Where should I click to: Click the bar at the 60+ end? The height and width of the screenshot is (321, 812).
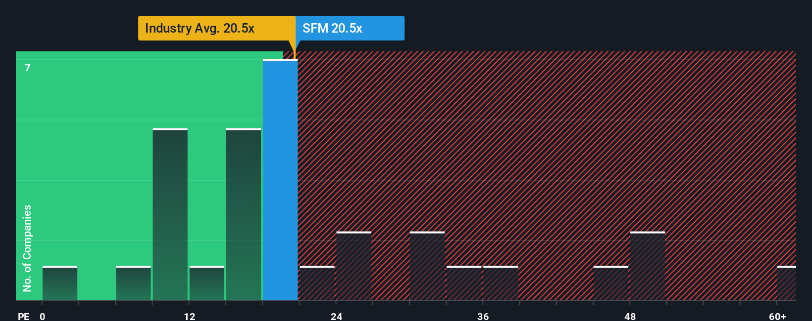[x=786, y=283]
